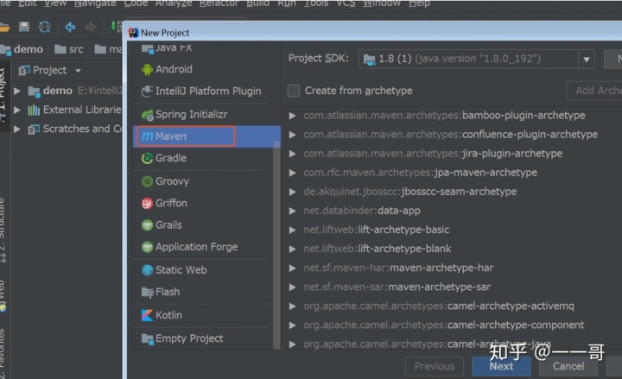
Task: Click the Next button
Action: point(501,366)
